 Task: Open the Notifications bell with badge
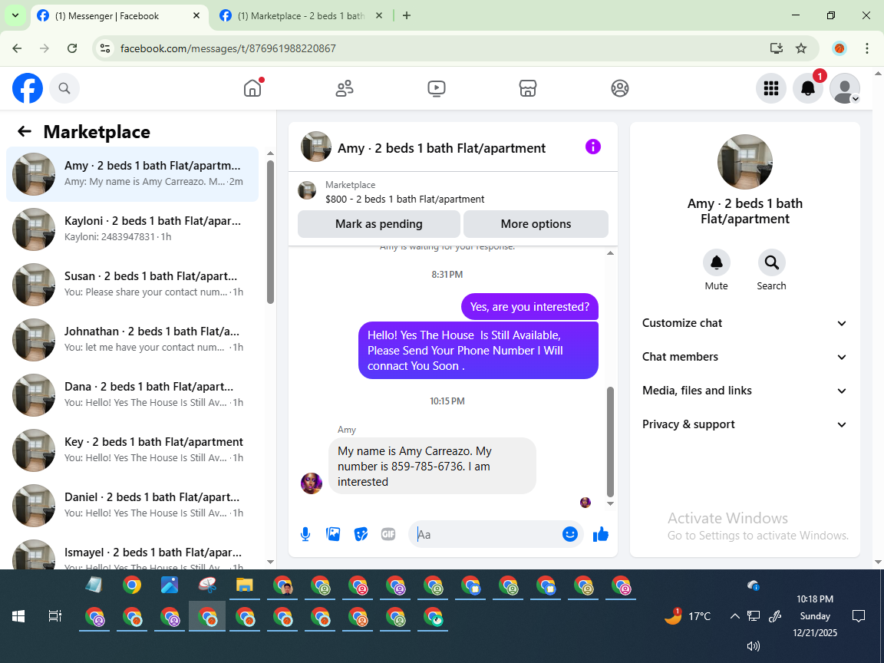pyautogui.click(x=808, y=88)
